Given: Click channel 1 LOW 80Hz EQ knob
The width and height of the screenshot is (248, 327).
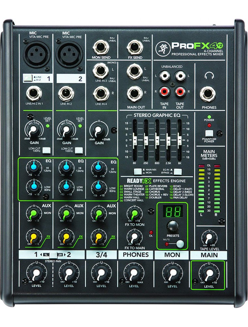Looking at the screenshot, I should (x=34, y=186).
